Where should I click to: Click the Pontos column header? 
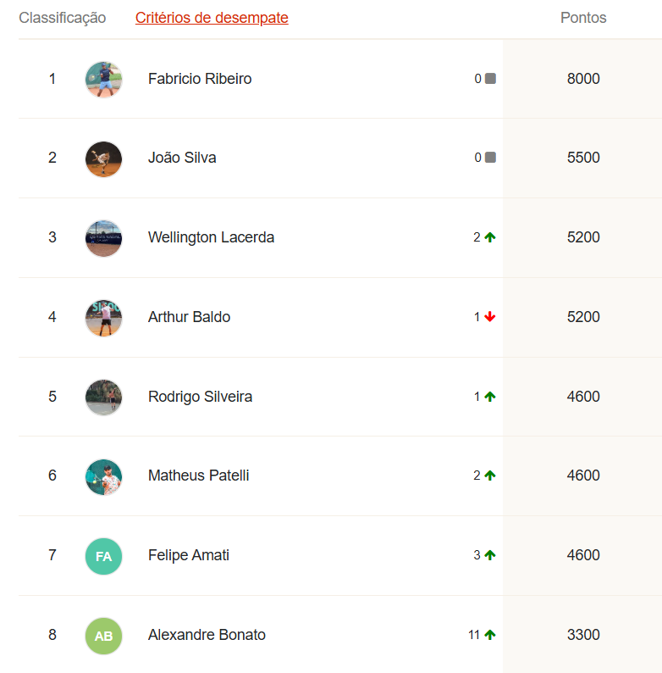583,18
